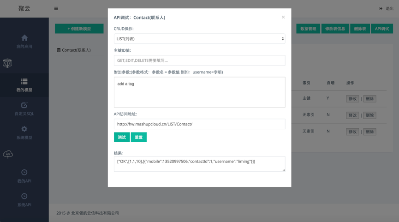The height and width of the screenshot is (222, 399).
Task: Focus the 主键ID值 input field
Action: click(x=199, y=60)
